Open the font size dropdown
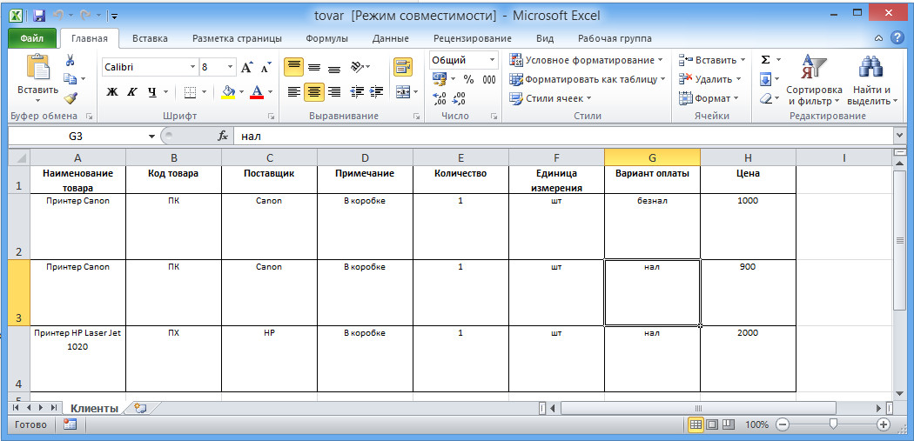The image size is (914, 441). coord(231,67)
